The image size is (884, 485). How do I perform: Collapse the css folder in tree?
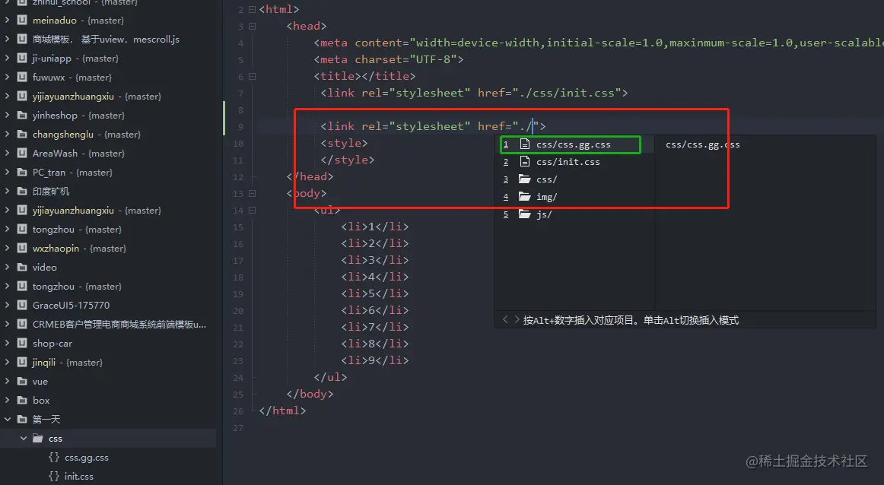click(23, 438)
